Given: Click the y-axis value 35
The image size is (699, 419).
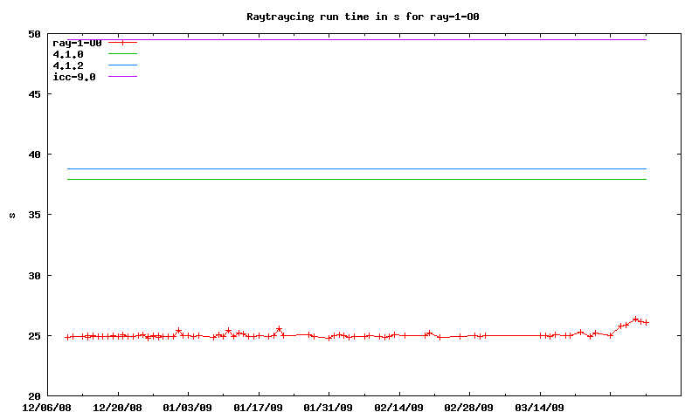Looking at the screenshot, I should tap(34, 215).
